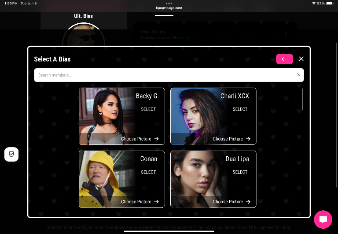Select Dua Lipa as bias
The width and height of the screenshot is (338, 234).
tap(240, 172)
